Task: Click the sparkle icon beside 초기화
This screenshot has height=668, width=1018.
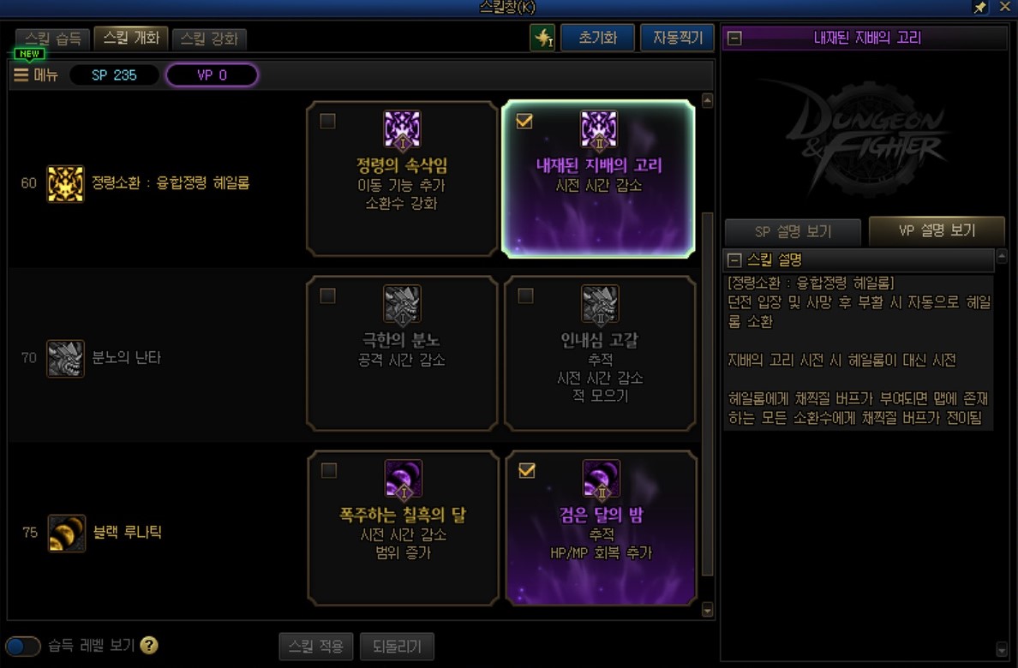Action: click(542, 38)
